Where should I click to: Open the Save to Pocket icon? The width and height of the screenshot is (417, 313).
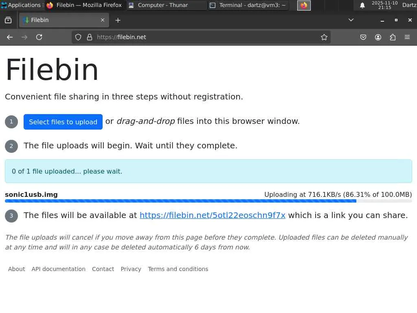coord(363,37)
